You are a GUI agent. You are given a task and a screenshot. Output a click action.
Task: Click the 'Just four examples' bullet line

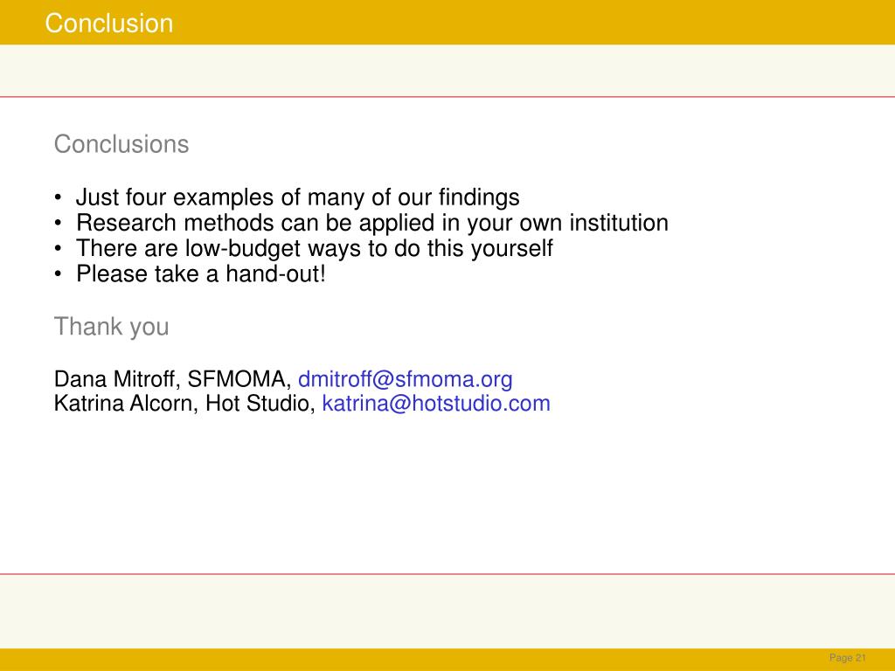tap(297, 197)
